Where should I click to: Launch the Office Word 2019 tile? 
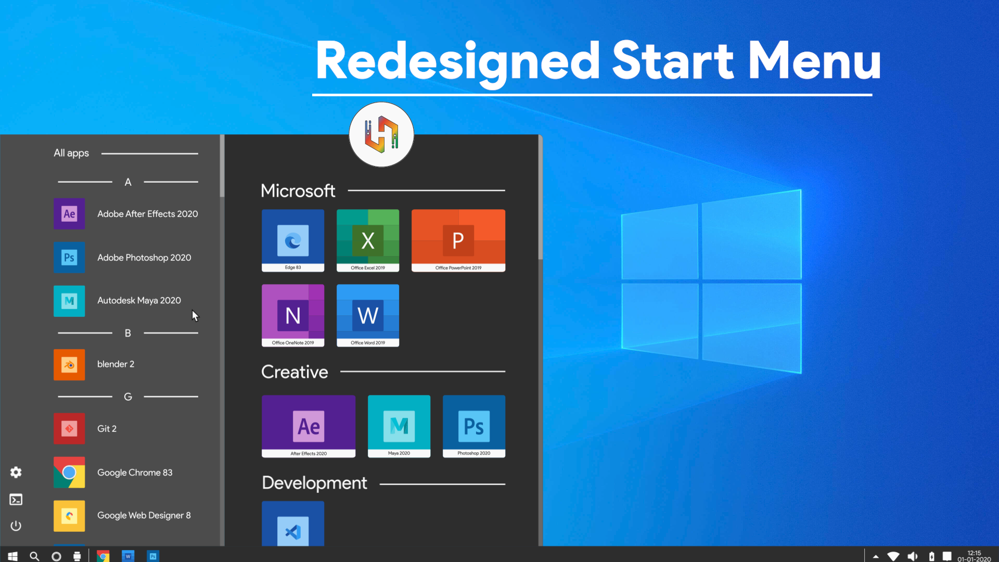[x=368, y=315]
